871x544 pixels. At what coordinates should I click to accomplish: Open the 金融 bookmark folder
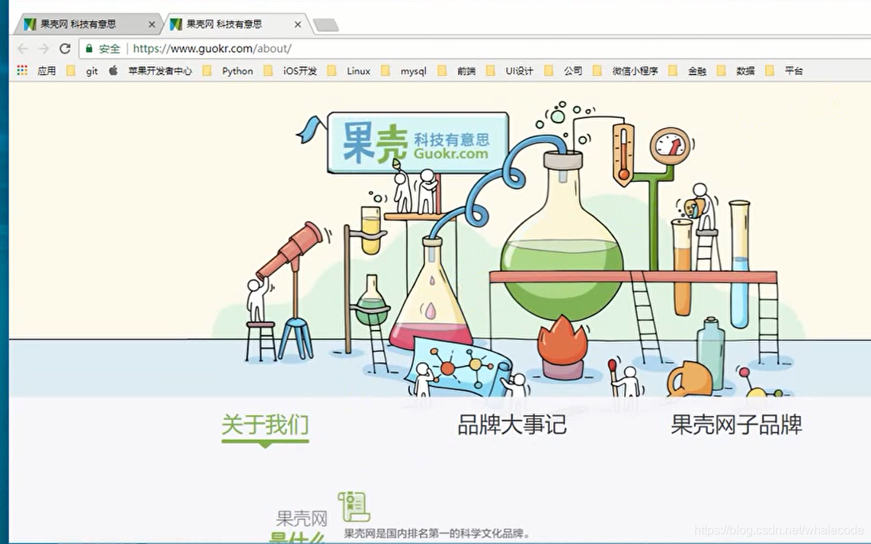click(687, 71)
